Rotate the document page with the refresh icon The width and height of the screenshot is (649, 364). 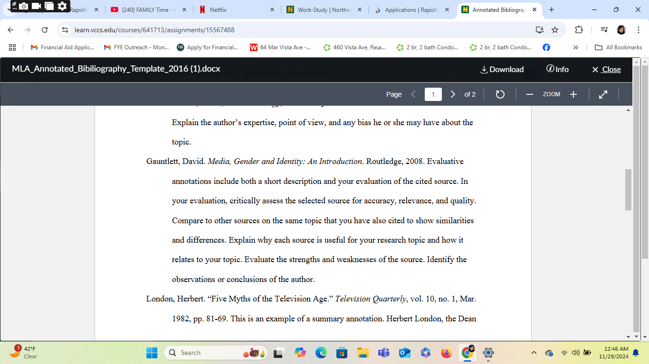click(x=500, y=94)
